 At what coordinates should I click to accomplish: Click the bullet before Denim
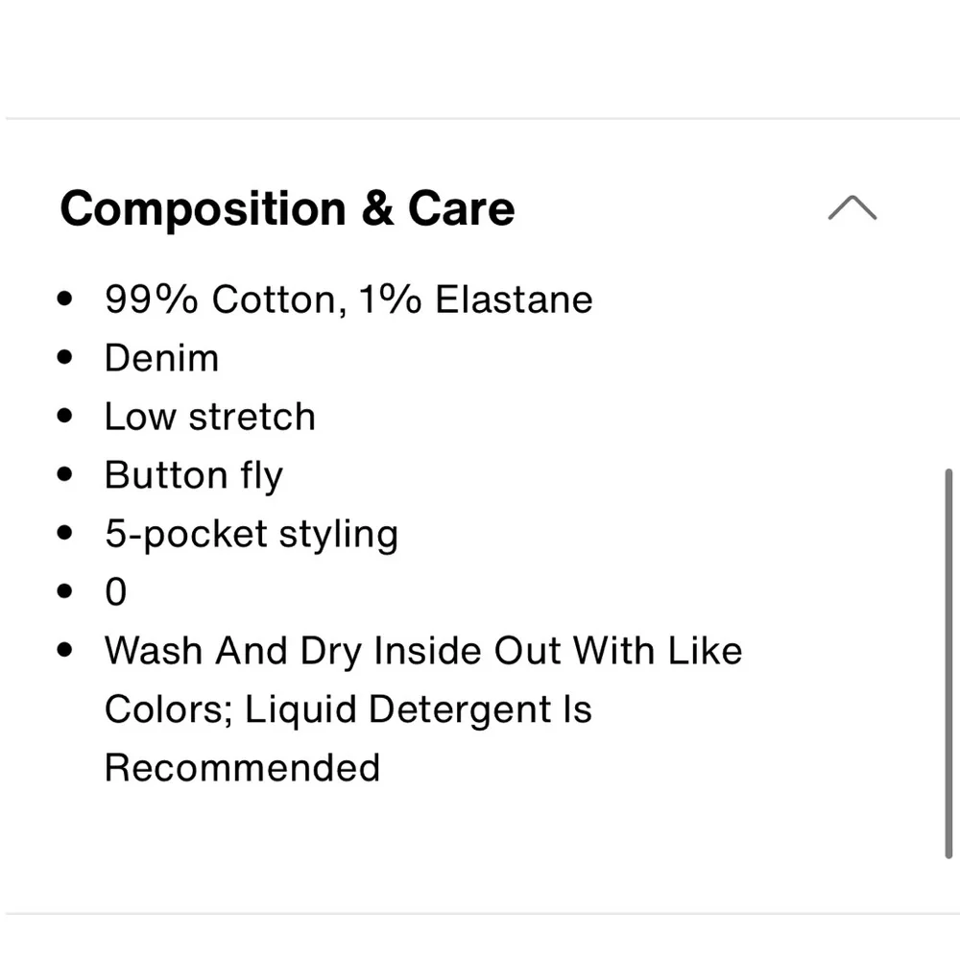coord(64,357)
